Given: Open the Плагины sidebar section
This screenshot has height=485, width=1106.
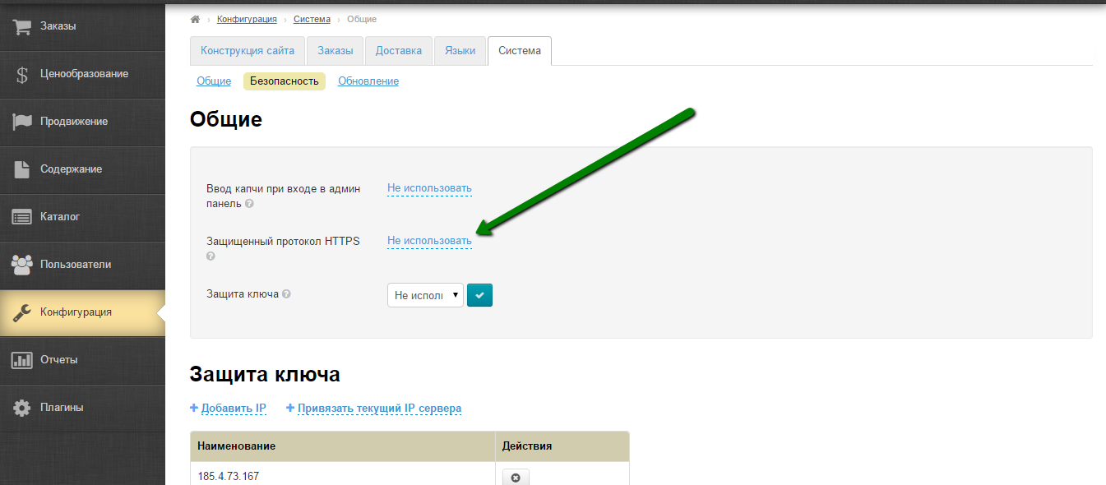Looking at the screenshot, I should coord(82,408).
